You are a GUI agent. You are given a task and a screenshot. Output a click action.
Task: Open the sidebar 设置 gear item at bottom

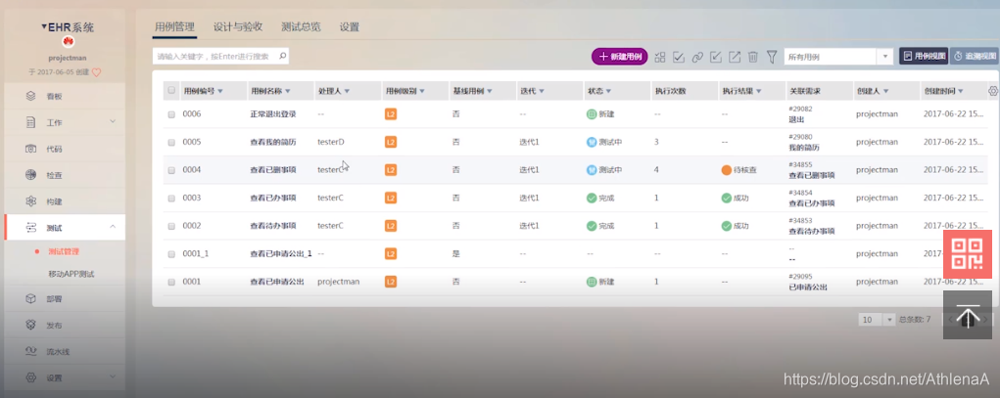(x=63, y=377)
